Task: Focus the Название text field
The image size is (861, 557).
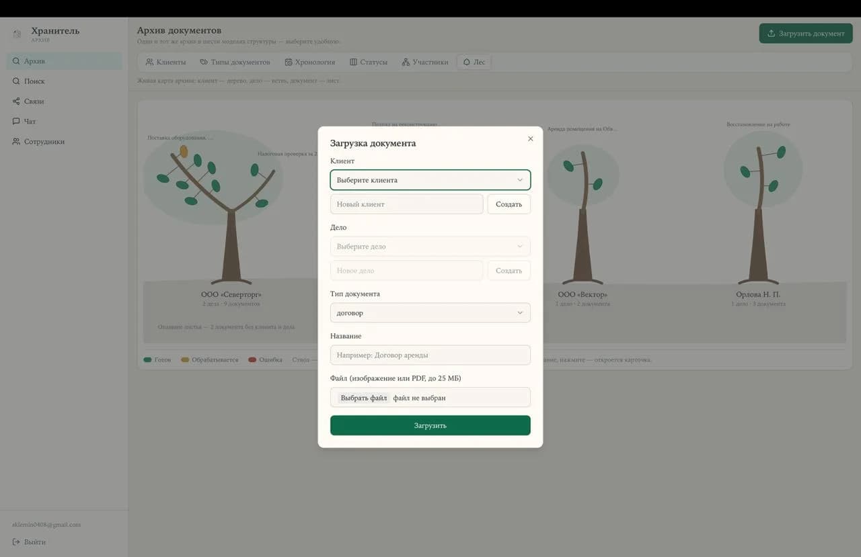Action: [430, 355]
